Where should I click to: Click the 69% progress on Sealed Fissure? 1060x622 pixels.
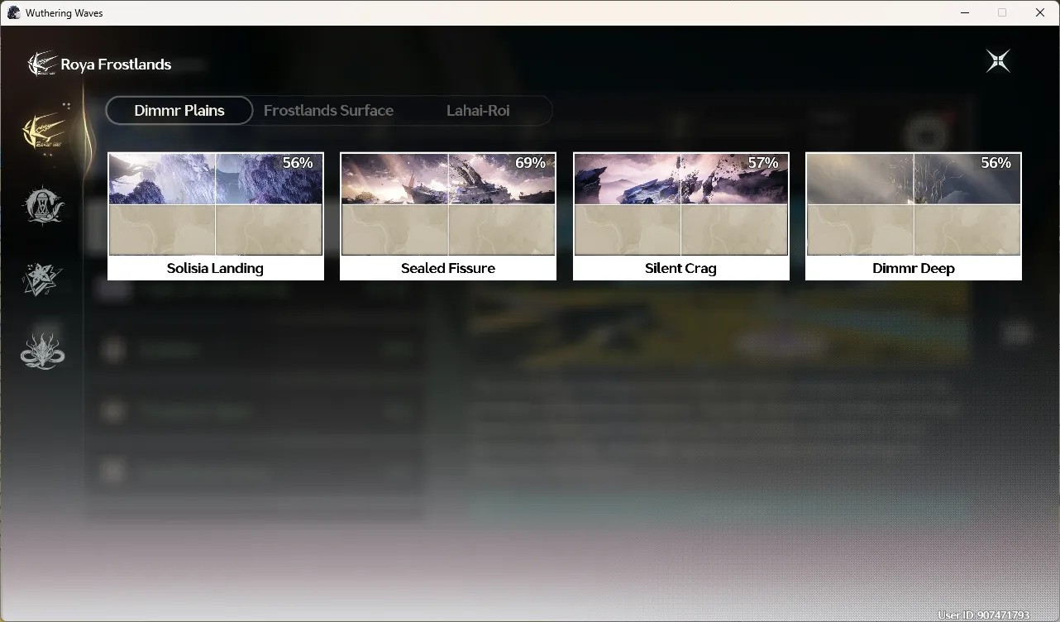530,163
